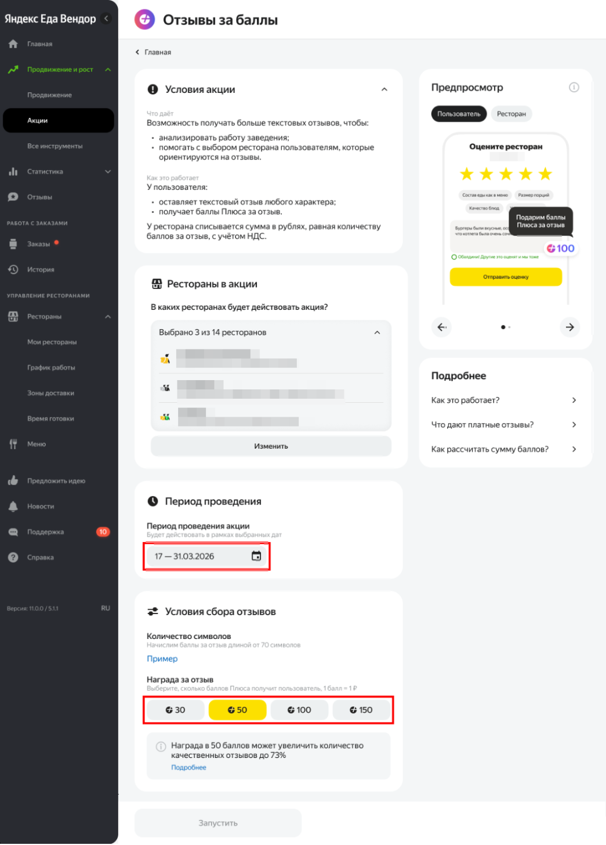The height and width of the screenshot is (845, 606).
Task: Collapse the selected restaurants list
Action: click(378, 333)
